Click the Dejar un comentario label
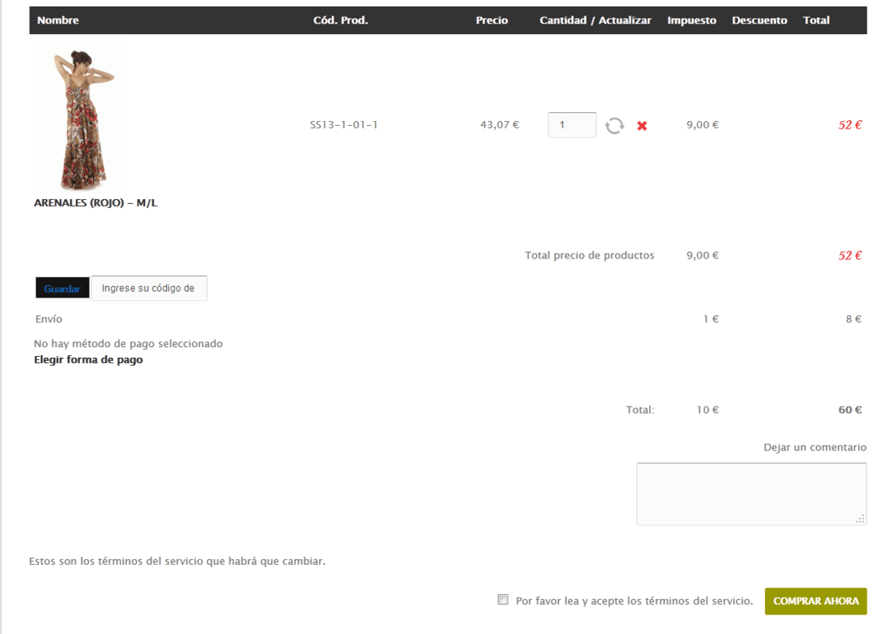 [814, 448]
